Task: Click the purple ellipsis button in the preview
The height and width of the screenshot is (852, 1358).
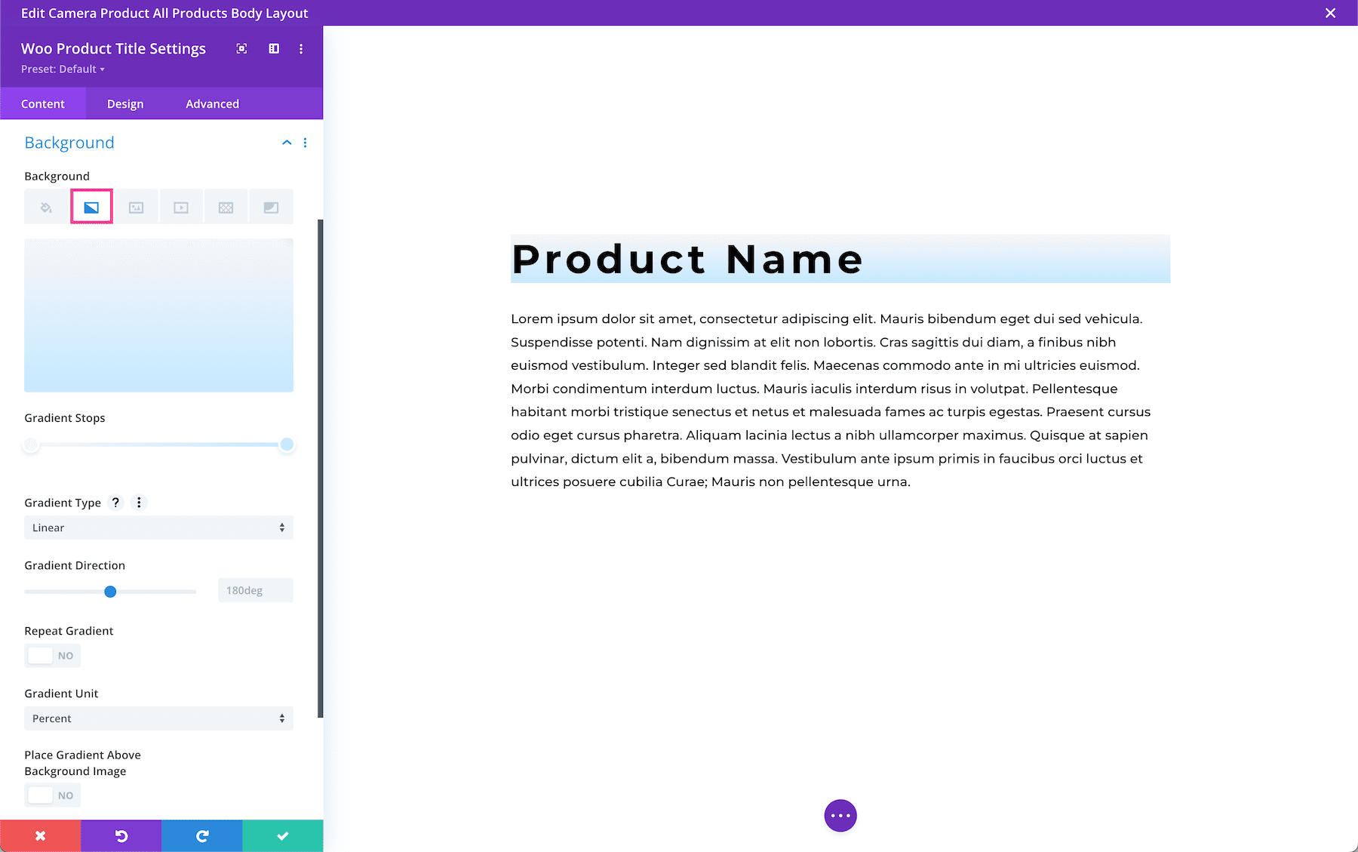Action: coord(840,815)
